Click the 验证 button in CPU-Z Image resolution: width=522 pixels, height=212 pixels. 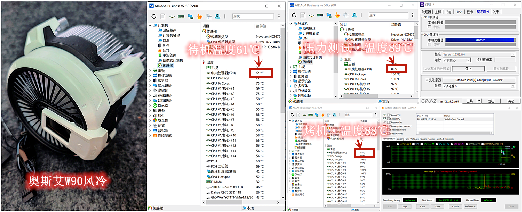click(491, 101)
